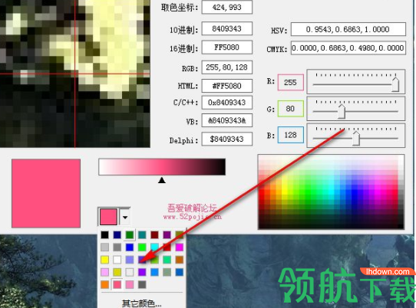Choose the dark green palette swatch
The width and height of the screenshot is (416, 308).
130,235
